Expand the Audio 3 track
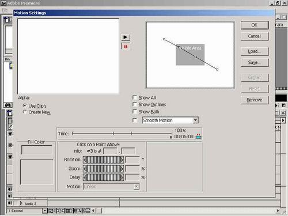This screenshot has height=216, width=288. pos(21,203)
